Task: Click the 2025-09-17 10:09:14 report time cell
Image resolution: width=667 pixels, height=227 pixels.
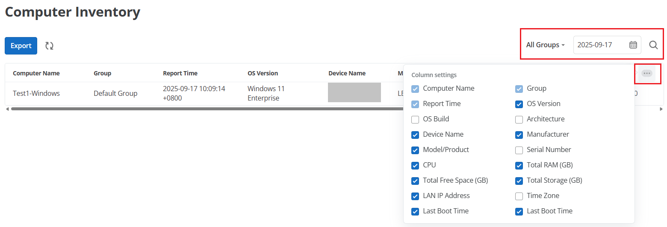Action: [x=194, y=93]
